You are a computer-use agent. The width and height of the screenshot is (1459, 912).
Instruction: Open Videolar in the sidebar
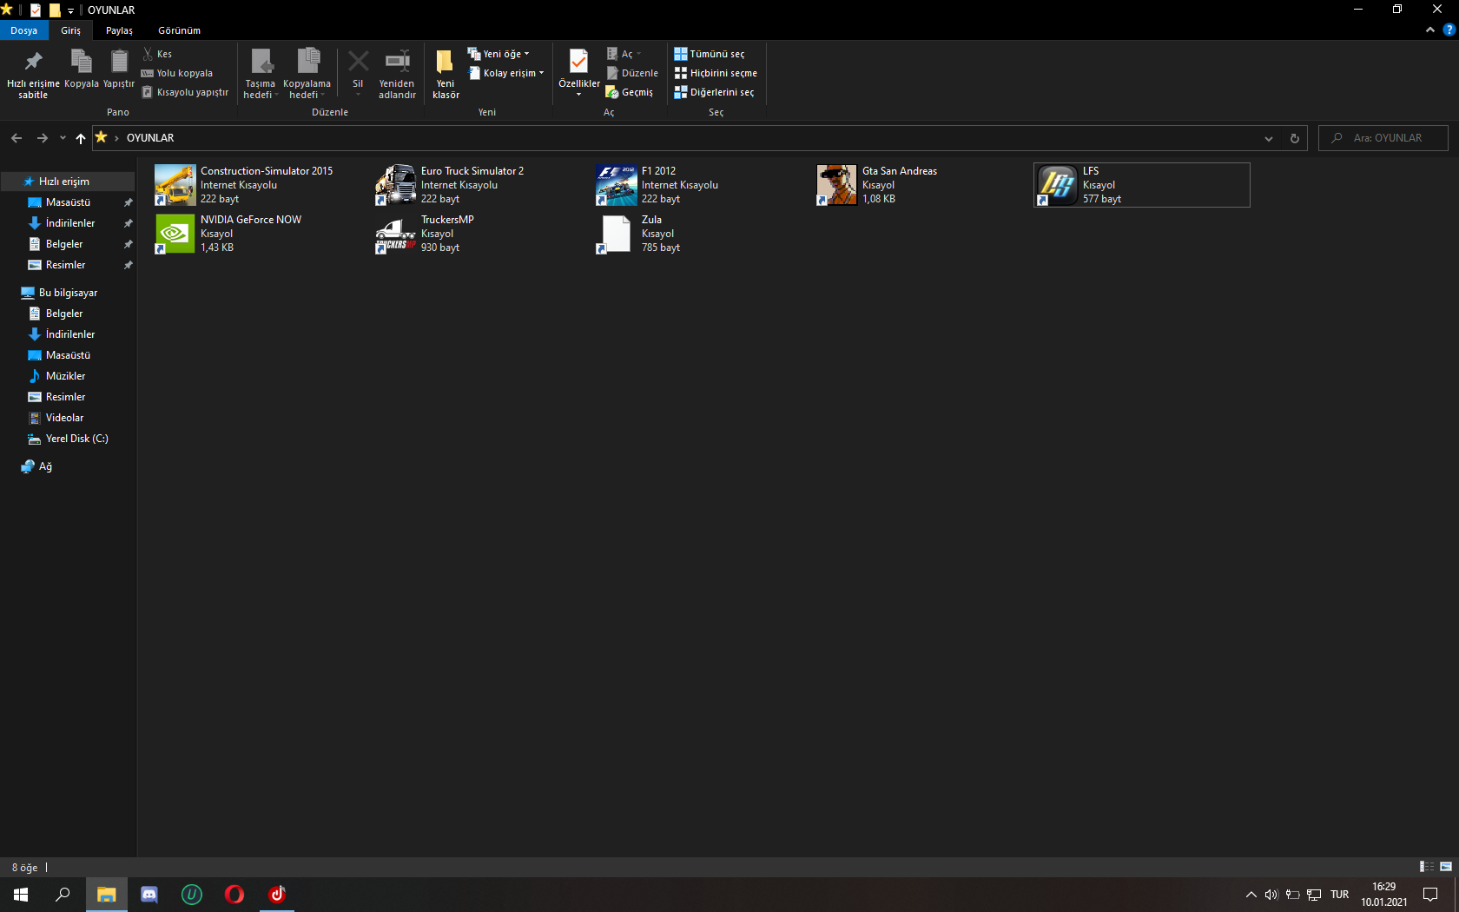[x=68, y=418]
